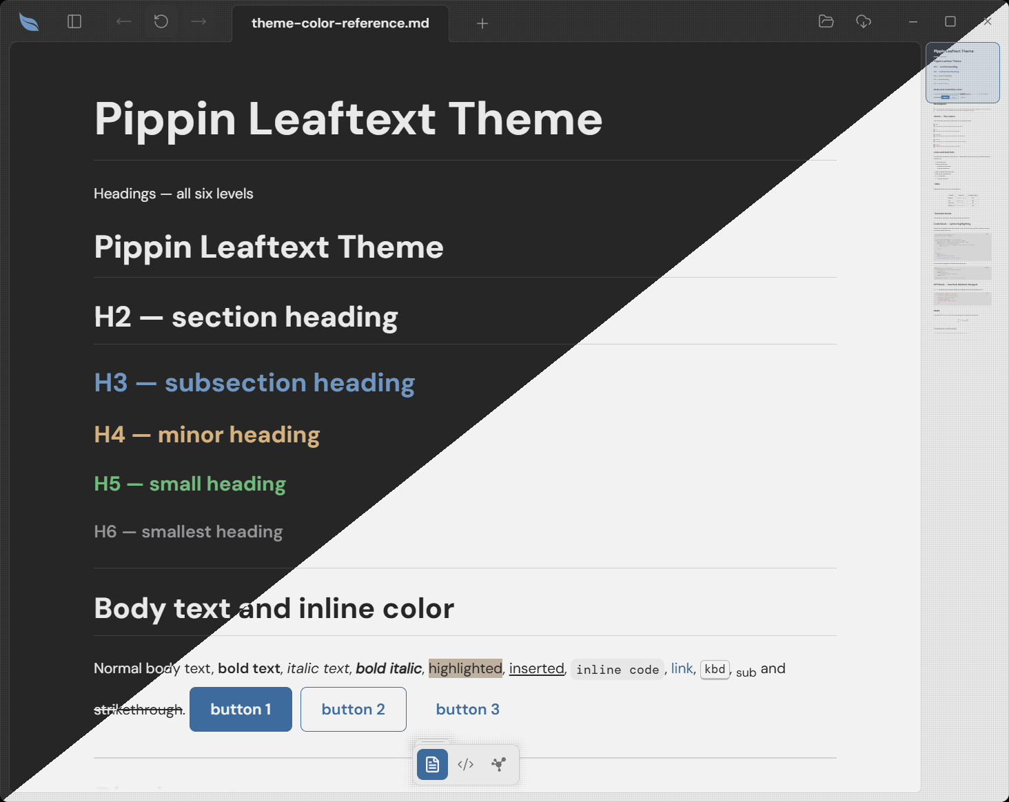
Task: Click the 'inline code' snippet
Action: 618,670
